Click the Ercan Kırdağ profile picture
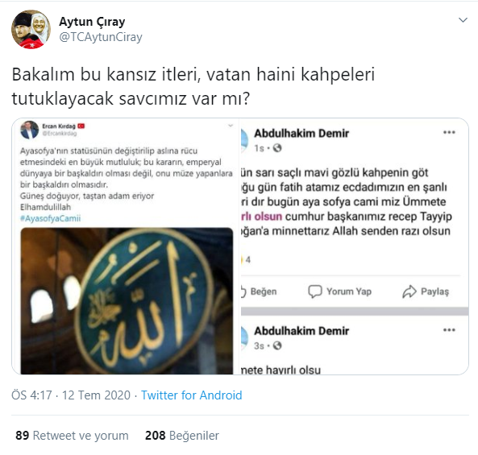This screenshot has height=455, width=478. coord(29,130)
